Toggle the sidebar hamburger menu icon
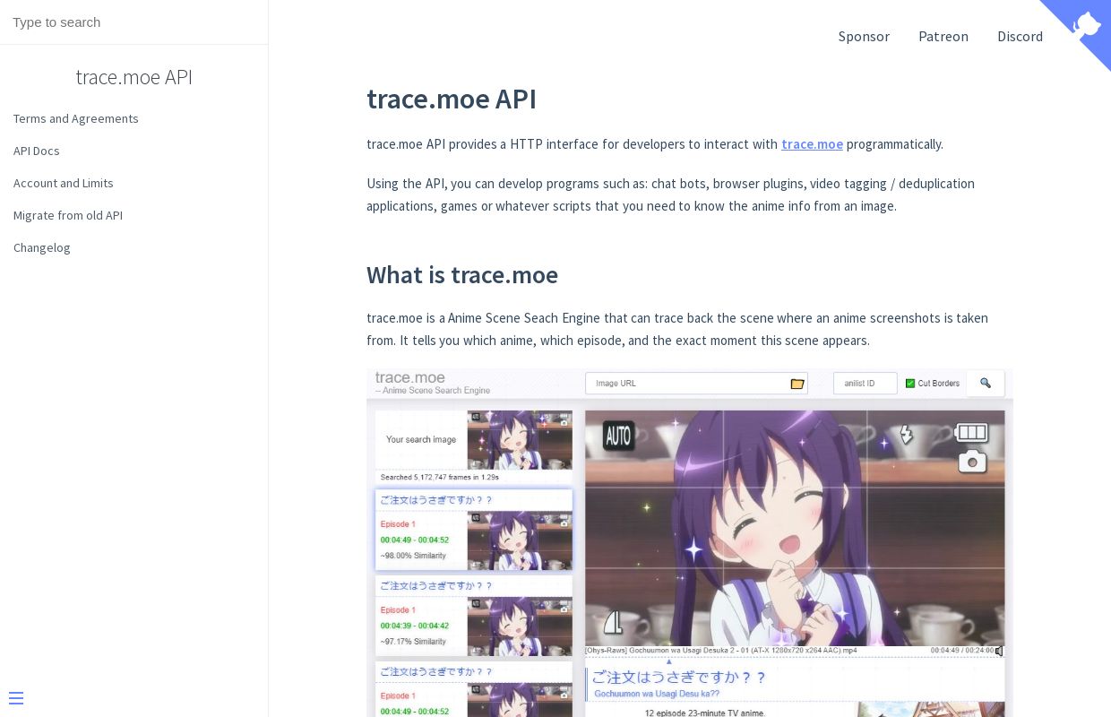Viewport: 1111px width, 717px height. pyautogui.click(x=16, y=698)
